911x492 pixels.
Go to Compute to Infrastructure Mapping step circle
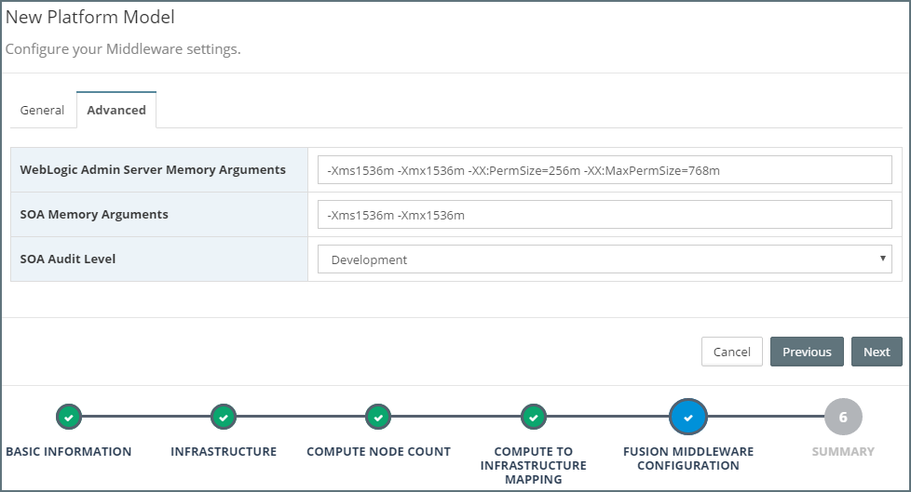click(x=533, y=418)
